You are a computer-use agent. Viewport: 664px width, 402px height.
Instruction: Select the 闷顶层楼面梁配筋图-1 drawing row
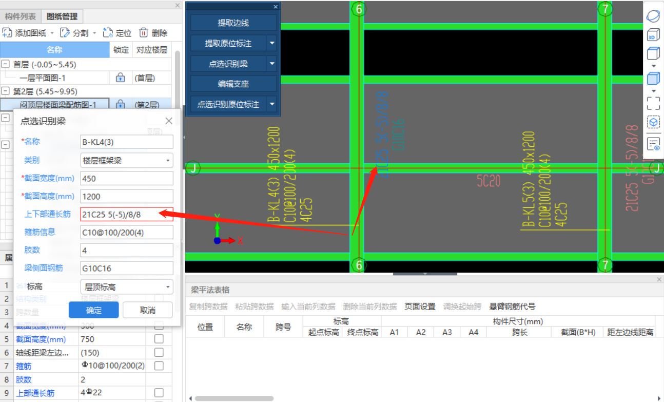[x=55, y=105]
